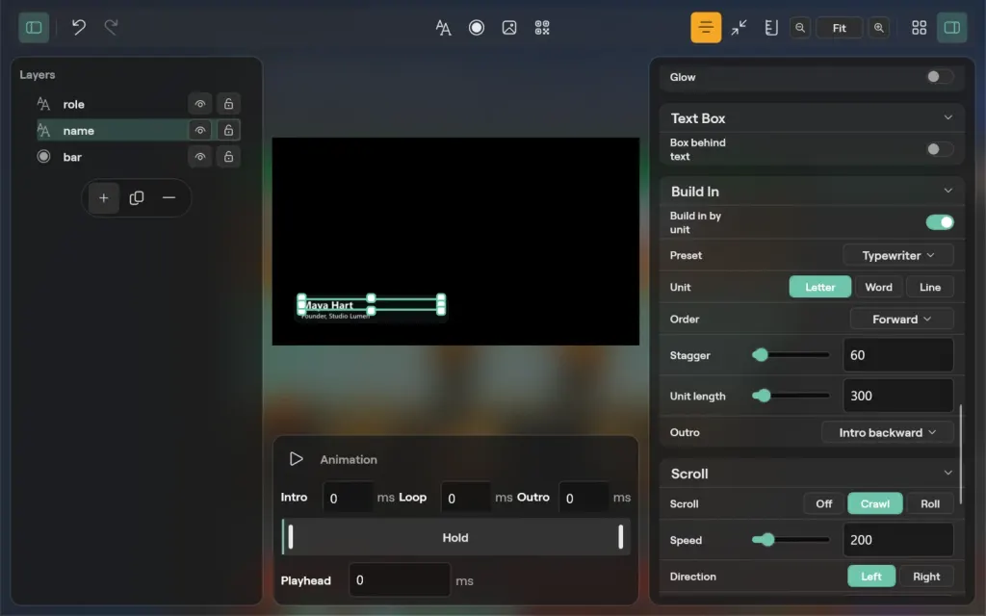Hide the name layer
The width and height of the screenshot is (986, 616).
(200, 130)
